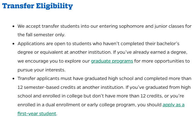196x118 pixels.
Task: Click the first bullet point marker
Action: tap(13, 26)
